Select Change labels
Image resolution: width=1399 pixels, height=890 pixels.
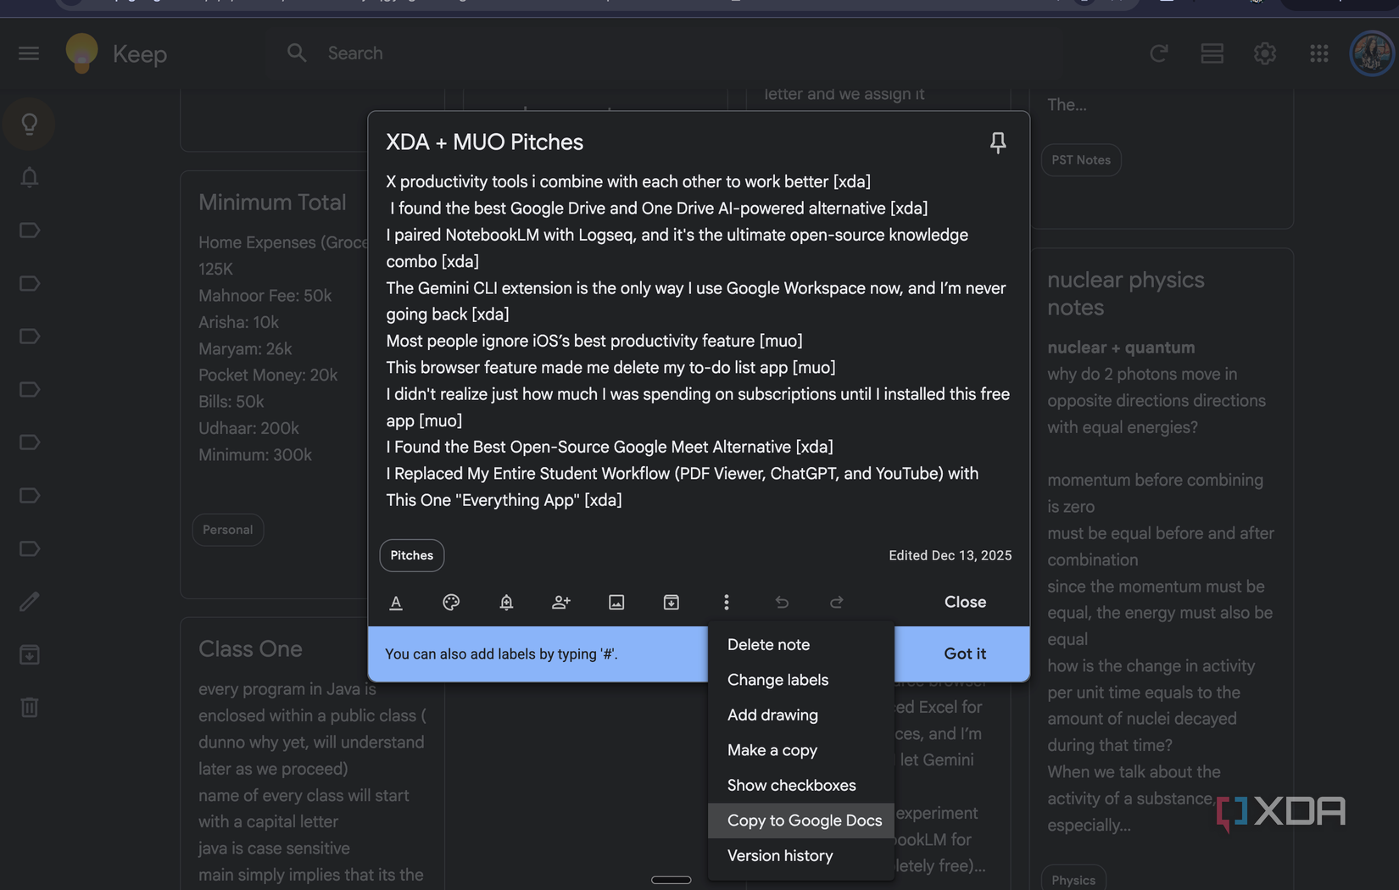coord(801,680)
